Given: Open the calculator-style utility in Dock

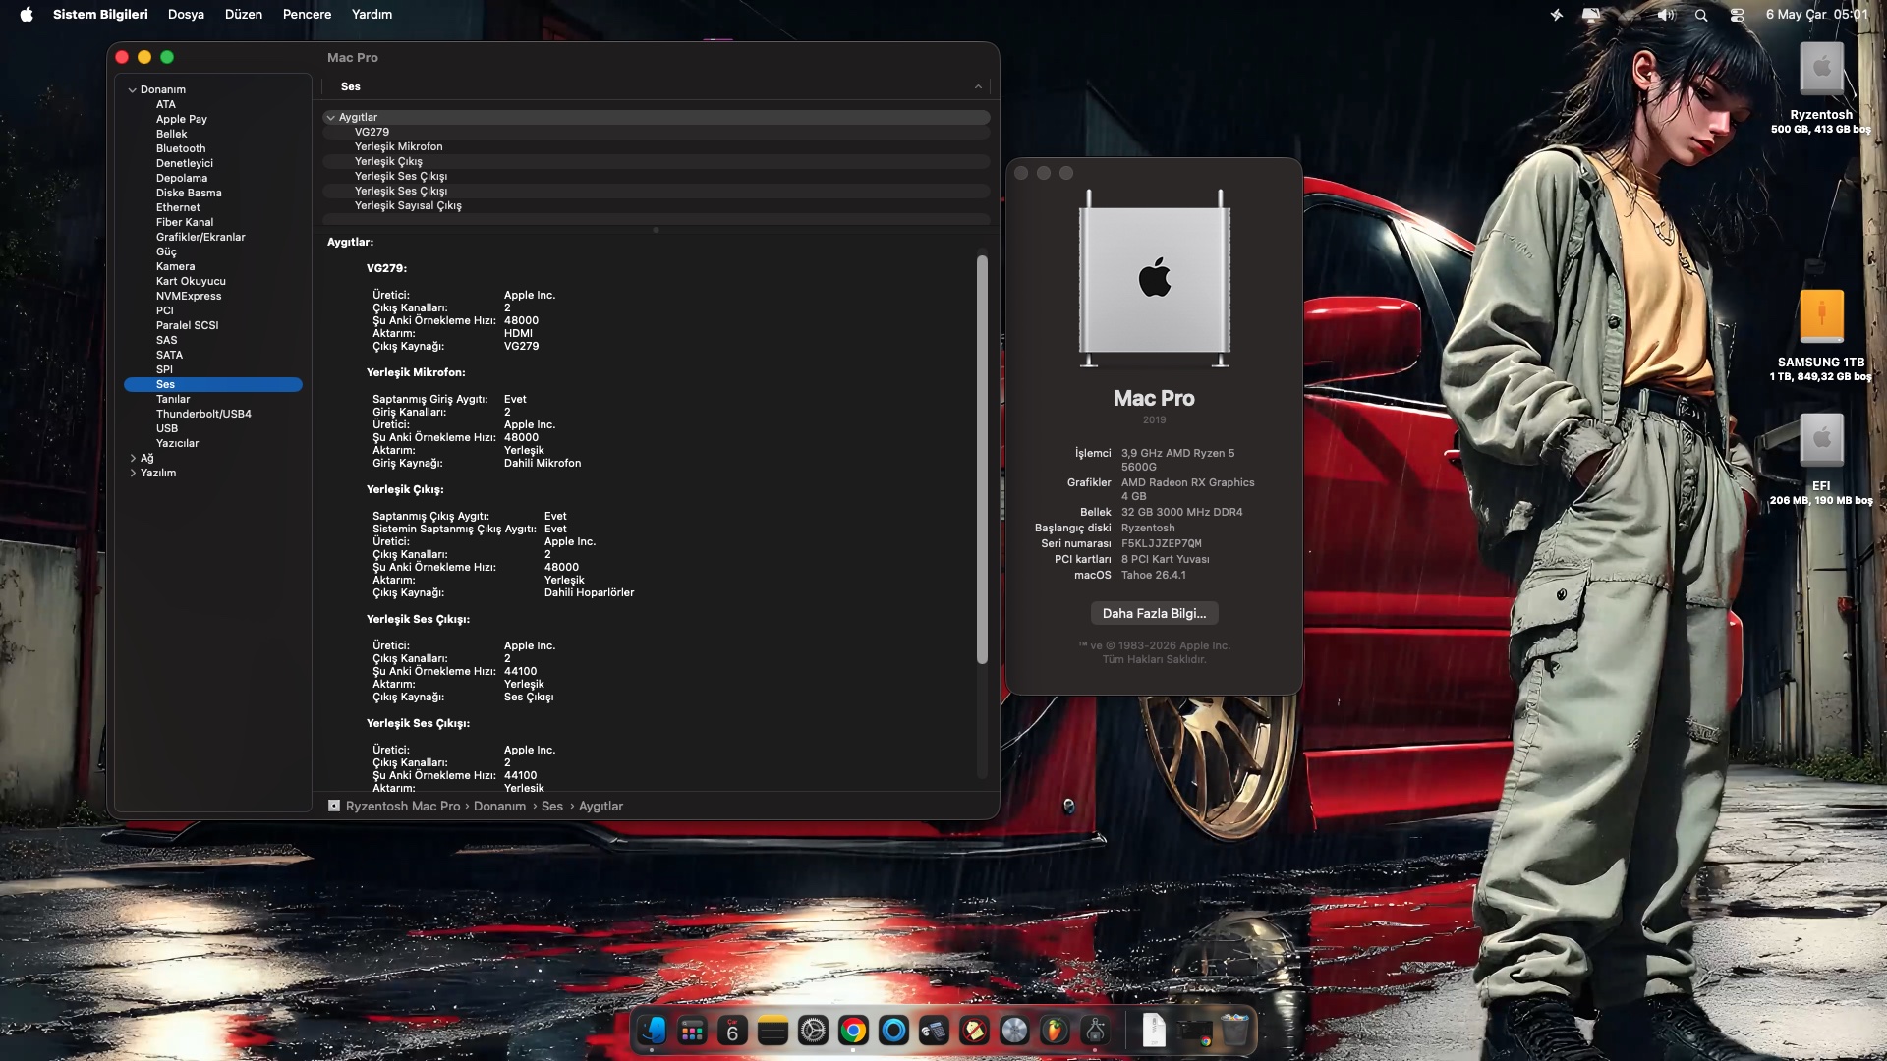Looking at the screenshot, I should [x=934, y=1030].
